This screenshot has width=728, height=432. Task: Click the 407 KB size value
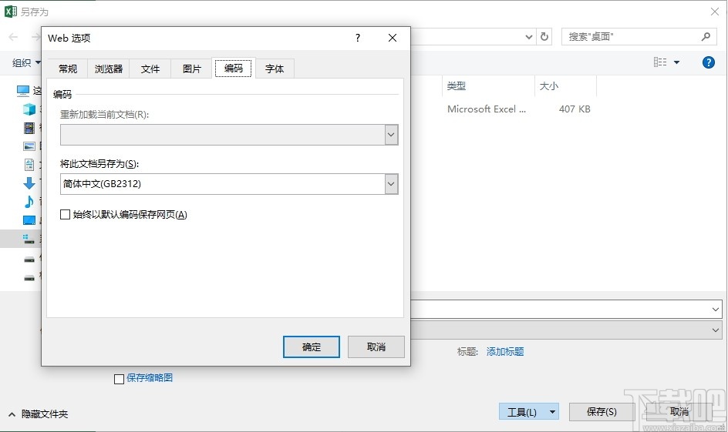point(575,109)
